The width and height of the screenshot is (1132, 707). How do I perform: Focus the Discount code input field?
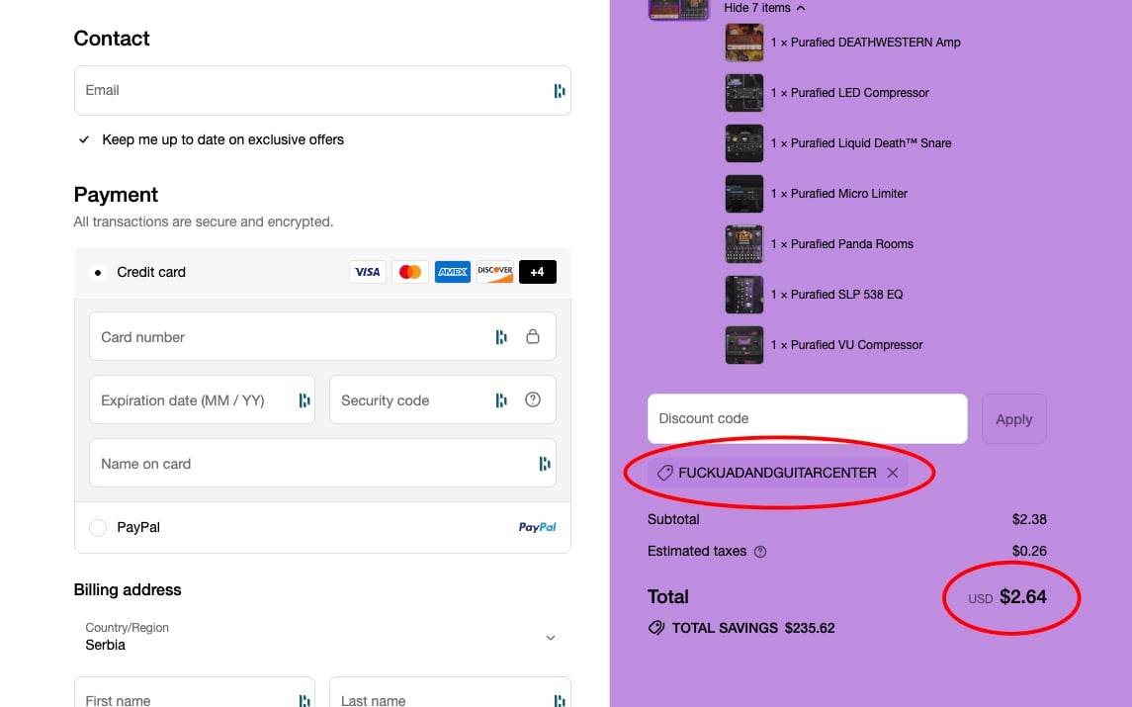807,419
